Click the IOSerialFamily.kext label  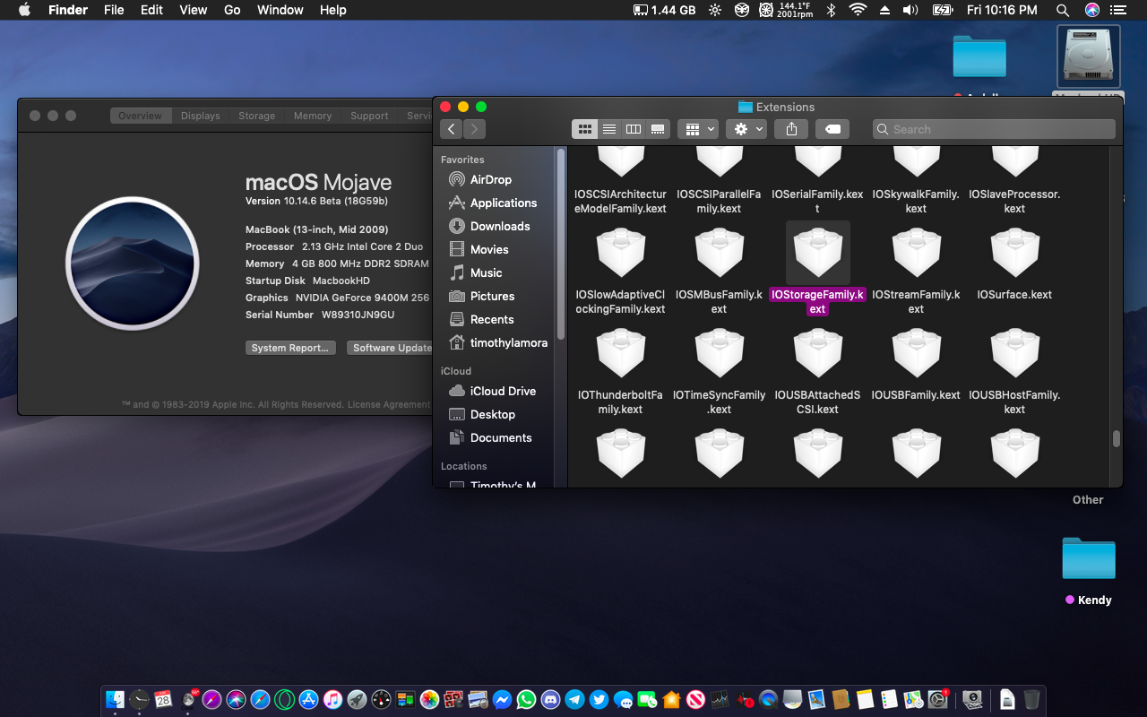pyautogui.click(x=817, y=201)
